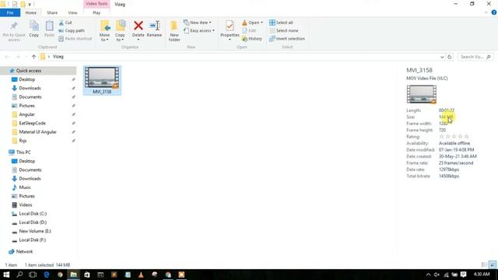Click the Search Vizag field

pos(475,57)
